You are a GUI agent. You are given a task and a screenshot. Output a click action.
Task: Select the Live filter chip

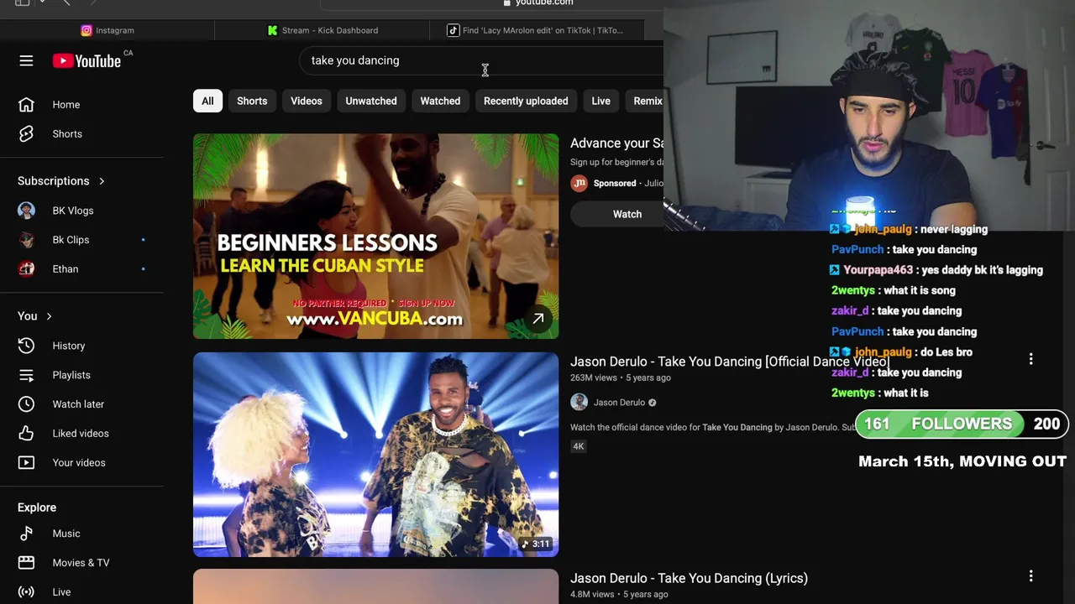coord(600,101)
